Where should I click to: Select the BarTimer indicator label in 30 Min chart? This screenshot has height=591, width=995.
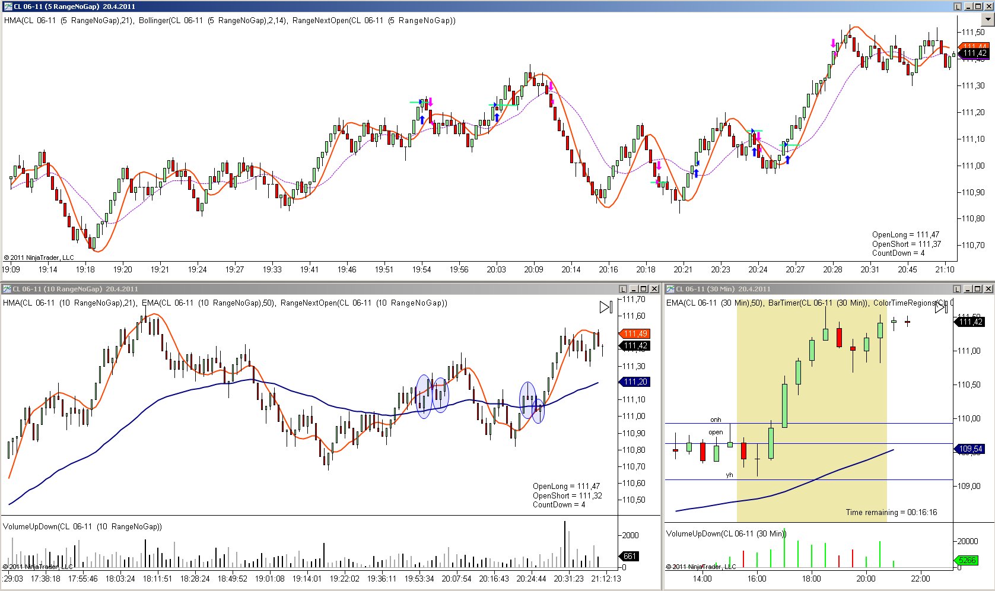818,303
